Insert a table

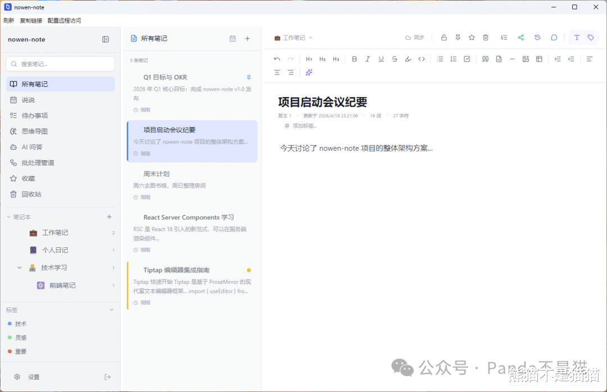(539, 59)
